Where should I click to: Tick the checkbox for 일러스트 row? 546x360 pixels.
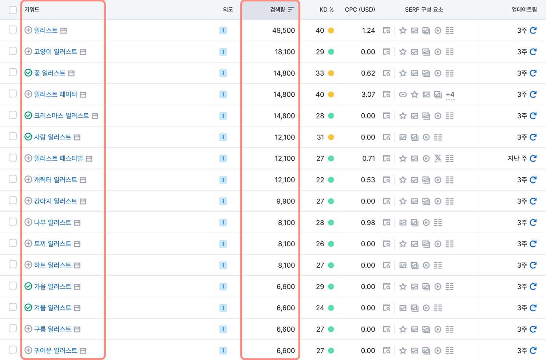(x=13, y=29)
